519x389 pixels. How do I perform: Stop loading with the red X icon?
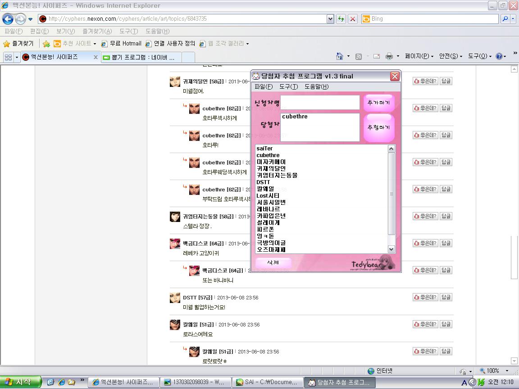353,19
